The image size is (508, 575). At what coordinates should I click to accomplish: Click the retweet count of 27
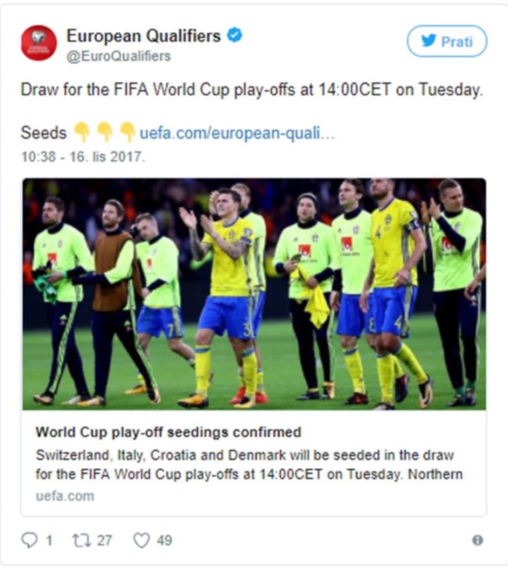point(104,540)
